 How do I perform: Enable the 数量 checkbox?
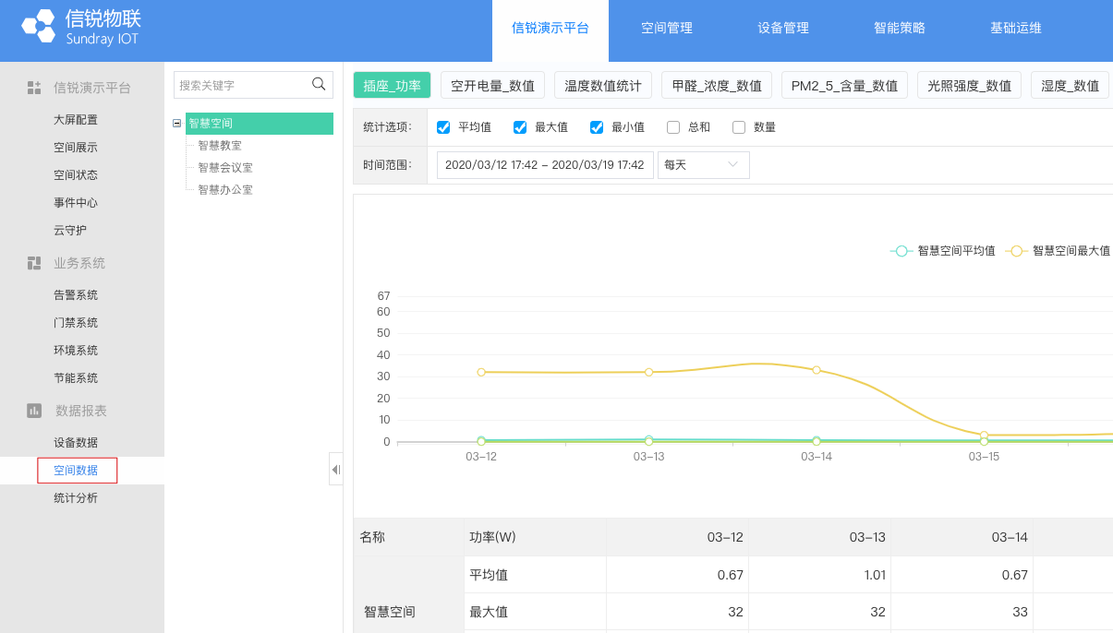pyautogui.click(x=739, y=127)
